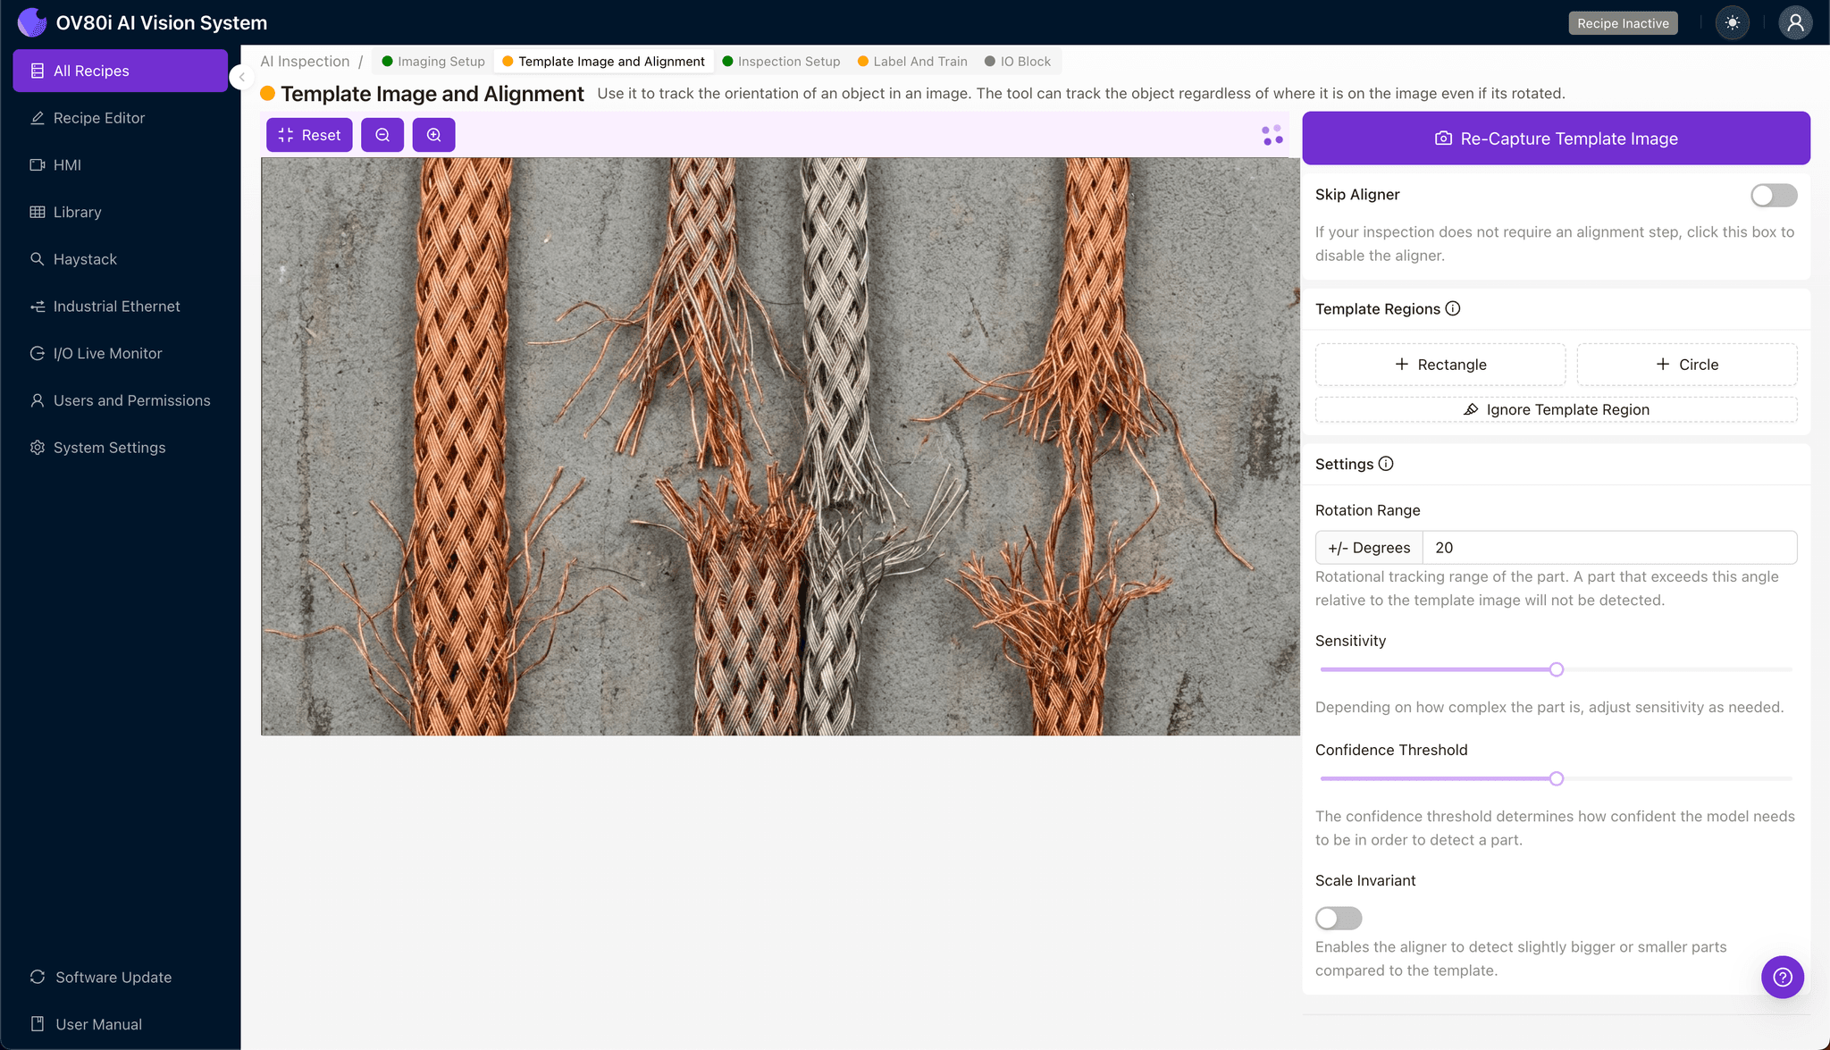Go to HMI page
This screenshot has height=1050, width=1830.
point(121,165)
